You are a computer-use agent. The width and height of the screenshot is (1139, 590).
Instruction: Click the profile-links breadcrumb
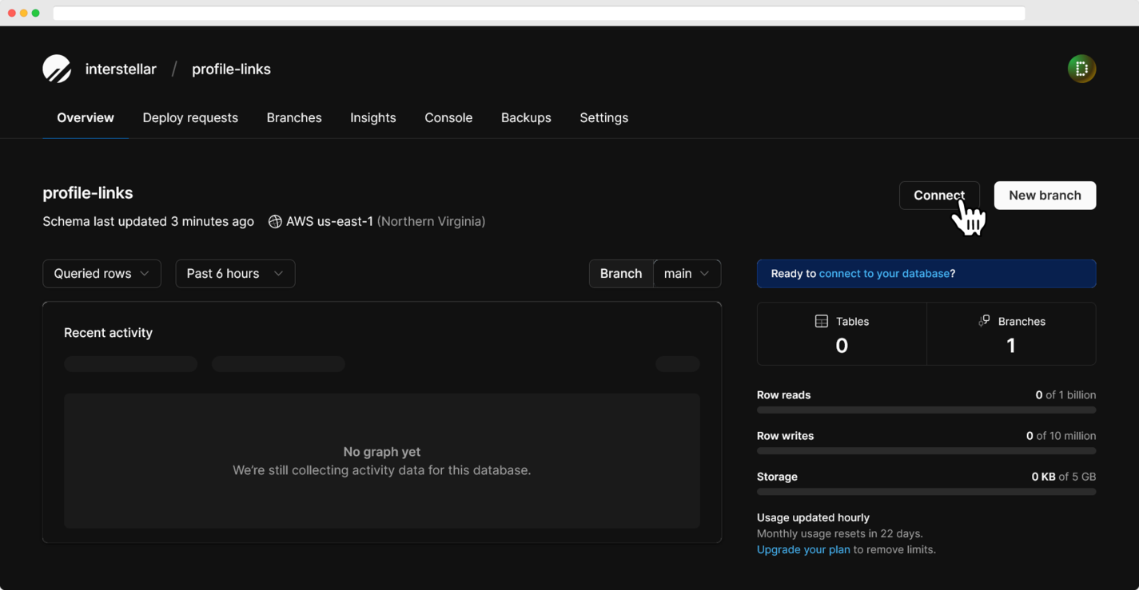pos(231,69)
